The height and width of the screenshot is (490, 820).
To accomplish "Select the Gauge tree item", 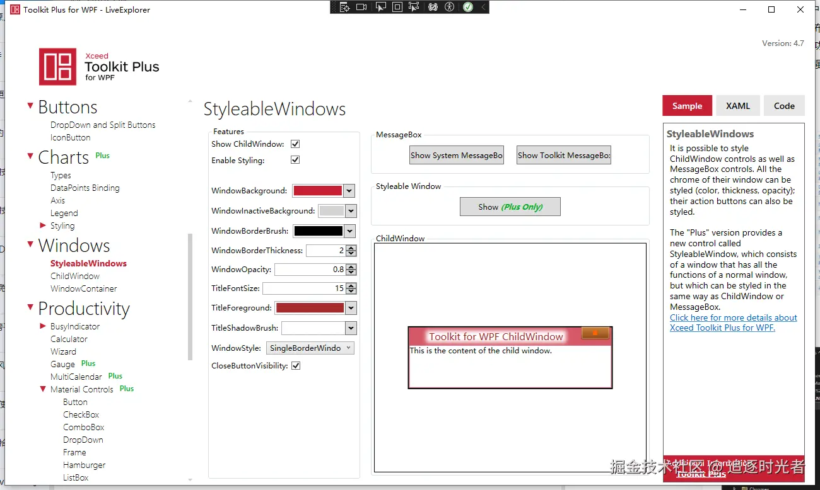I will coord(62,364).
